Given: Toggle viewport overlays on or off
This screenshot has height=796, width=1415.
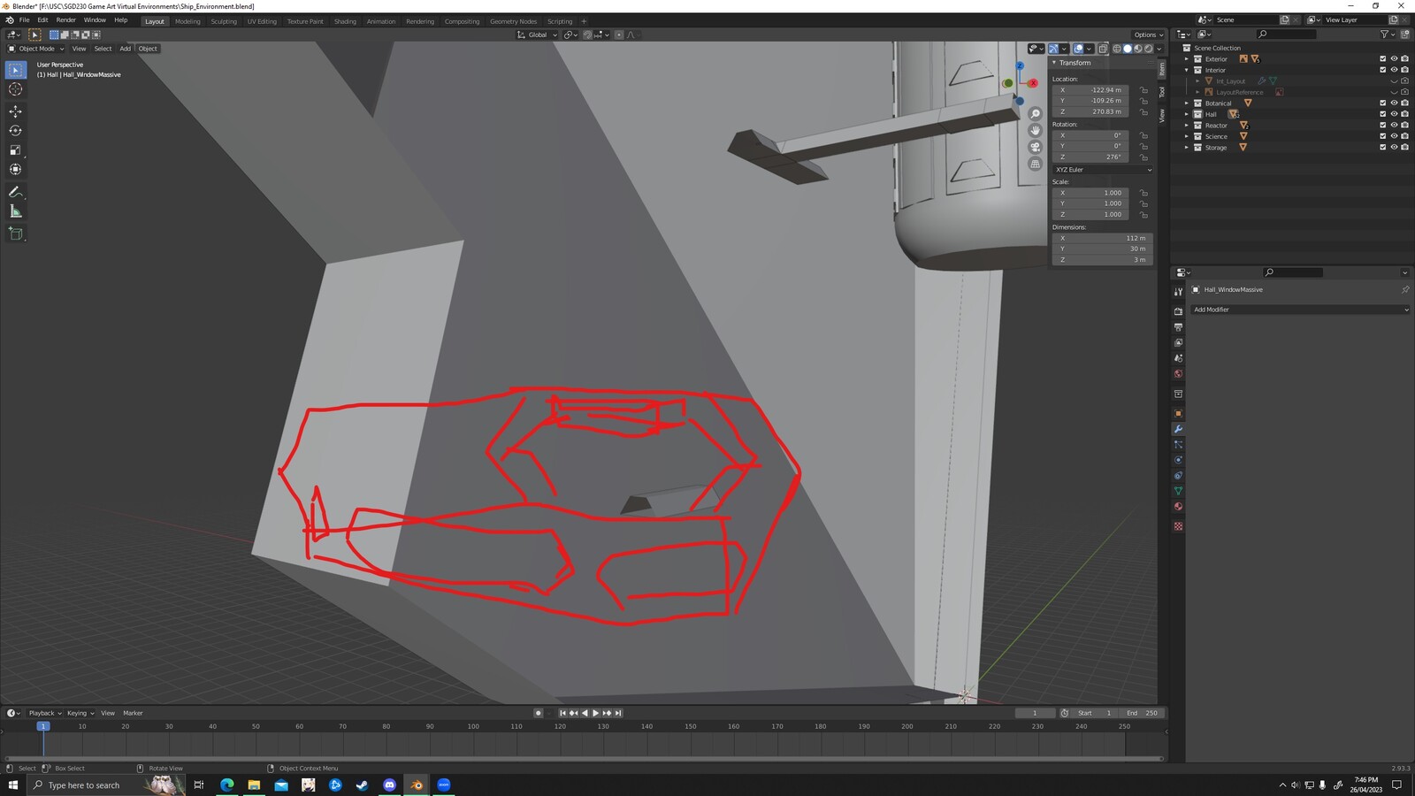Looking at the screenshot, I should (1078, 49).
